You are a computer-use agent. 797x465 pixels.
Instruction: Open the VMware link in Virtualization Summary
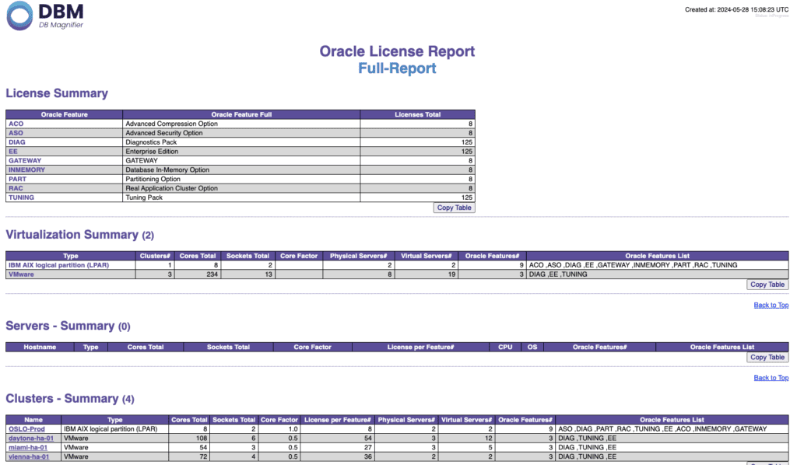[x=21, y=274]
